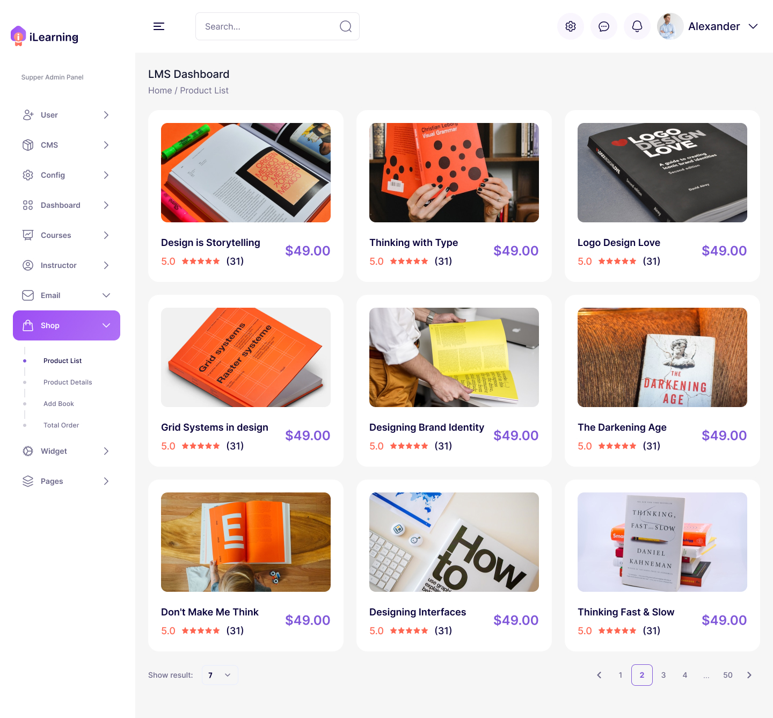Go to previous pagination page arrow
The image size is (773, 718).
[599, 675]
